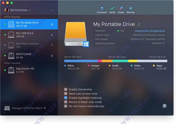Unmount the selected drive from toolbar

102,10
